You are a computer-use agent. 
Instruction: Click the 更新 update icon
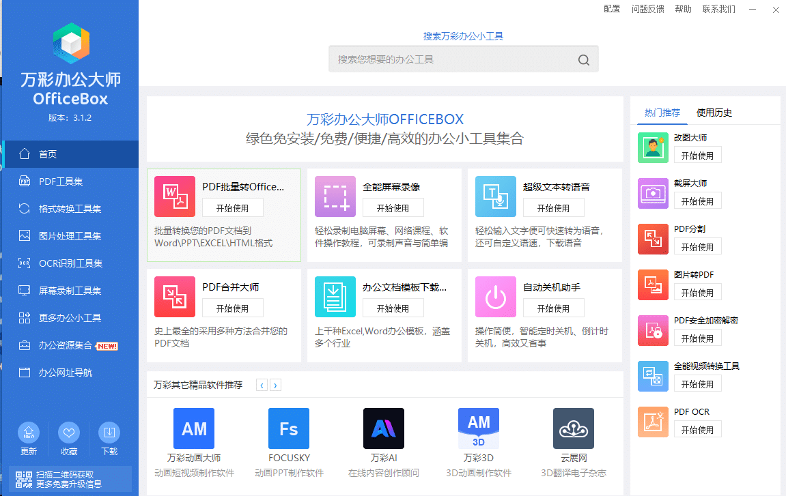(x=29, y=433)
